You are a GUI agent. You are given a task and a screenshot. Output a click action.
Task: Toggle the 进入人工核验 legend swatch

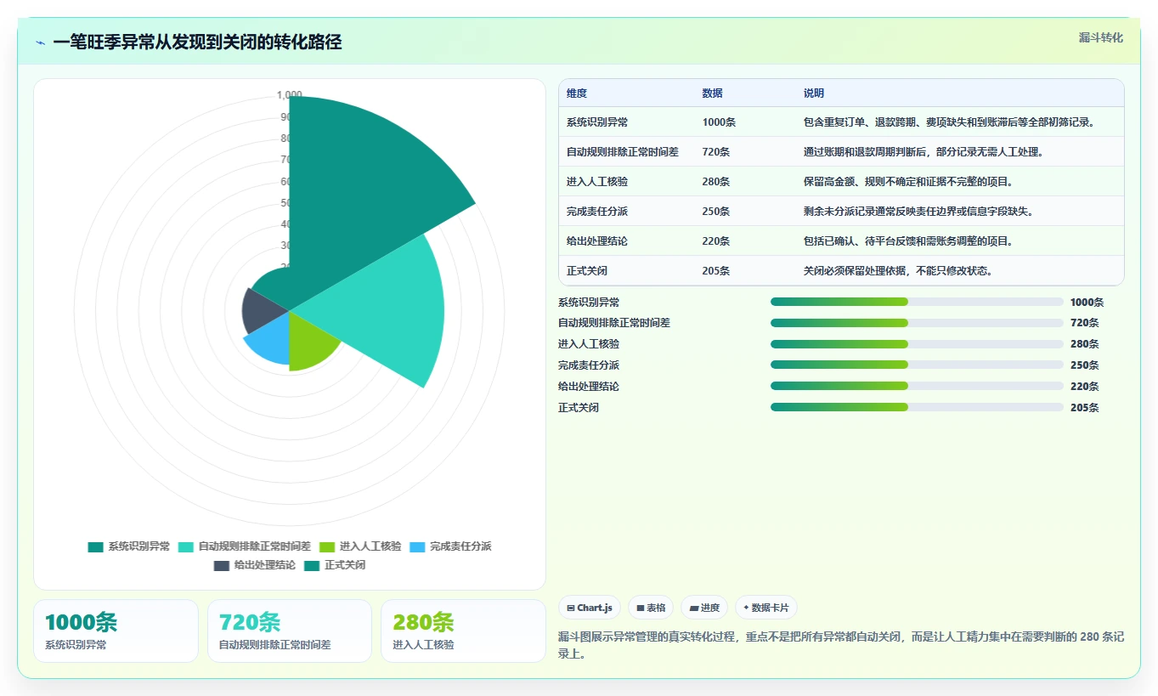coord(327,546)
